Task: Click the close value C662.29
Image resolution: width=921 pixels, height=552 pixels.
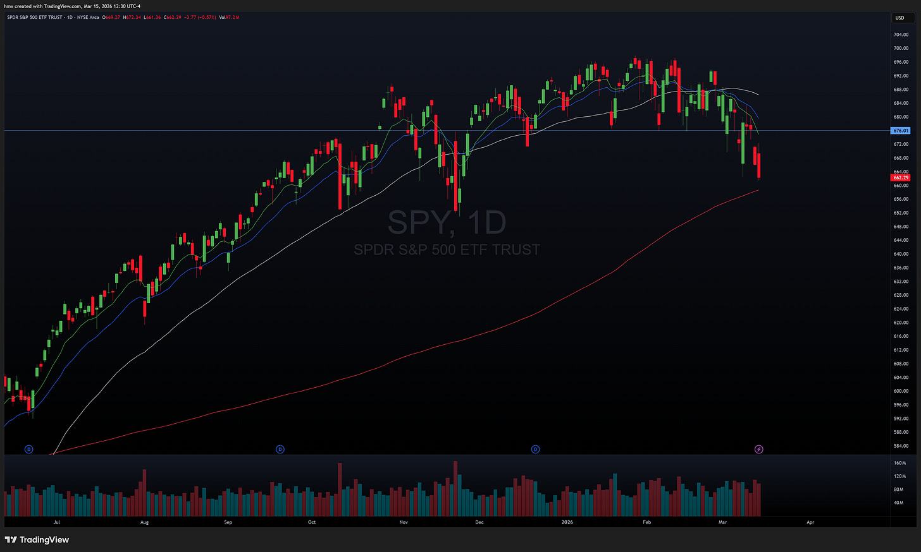Action: (173, 17)
